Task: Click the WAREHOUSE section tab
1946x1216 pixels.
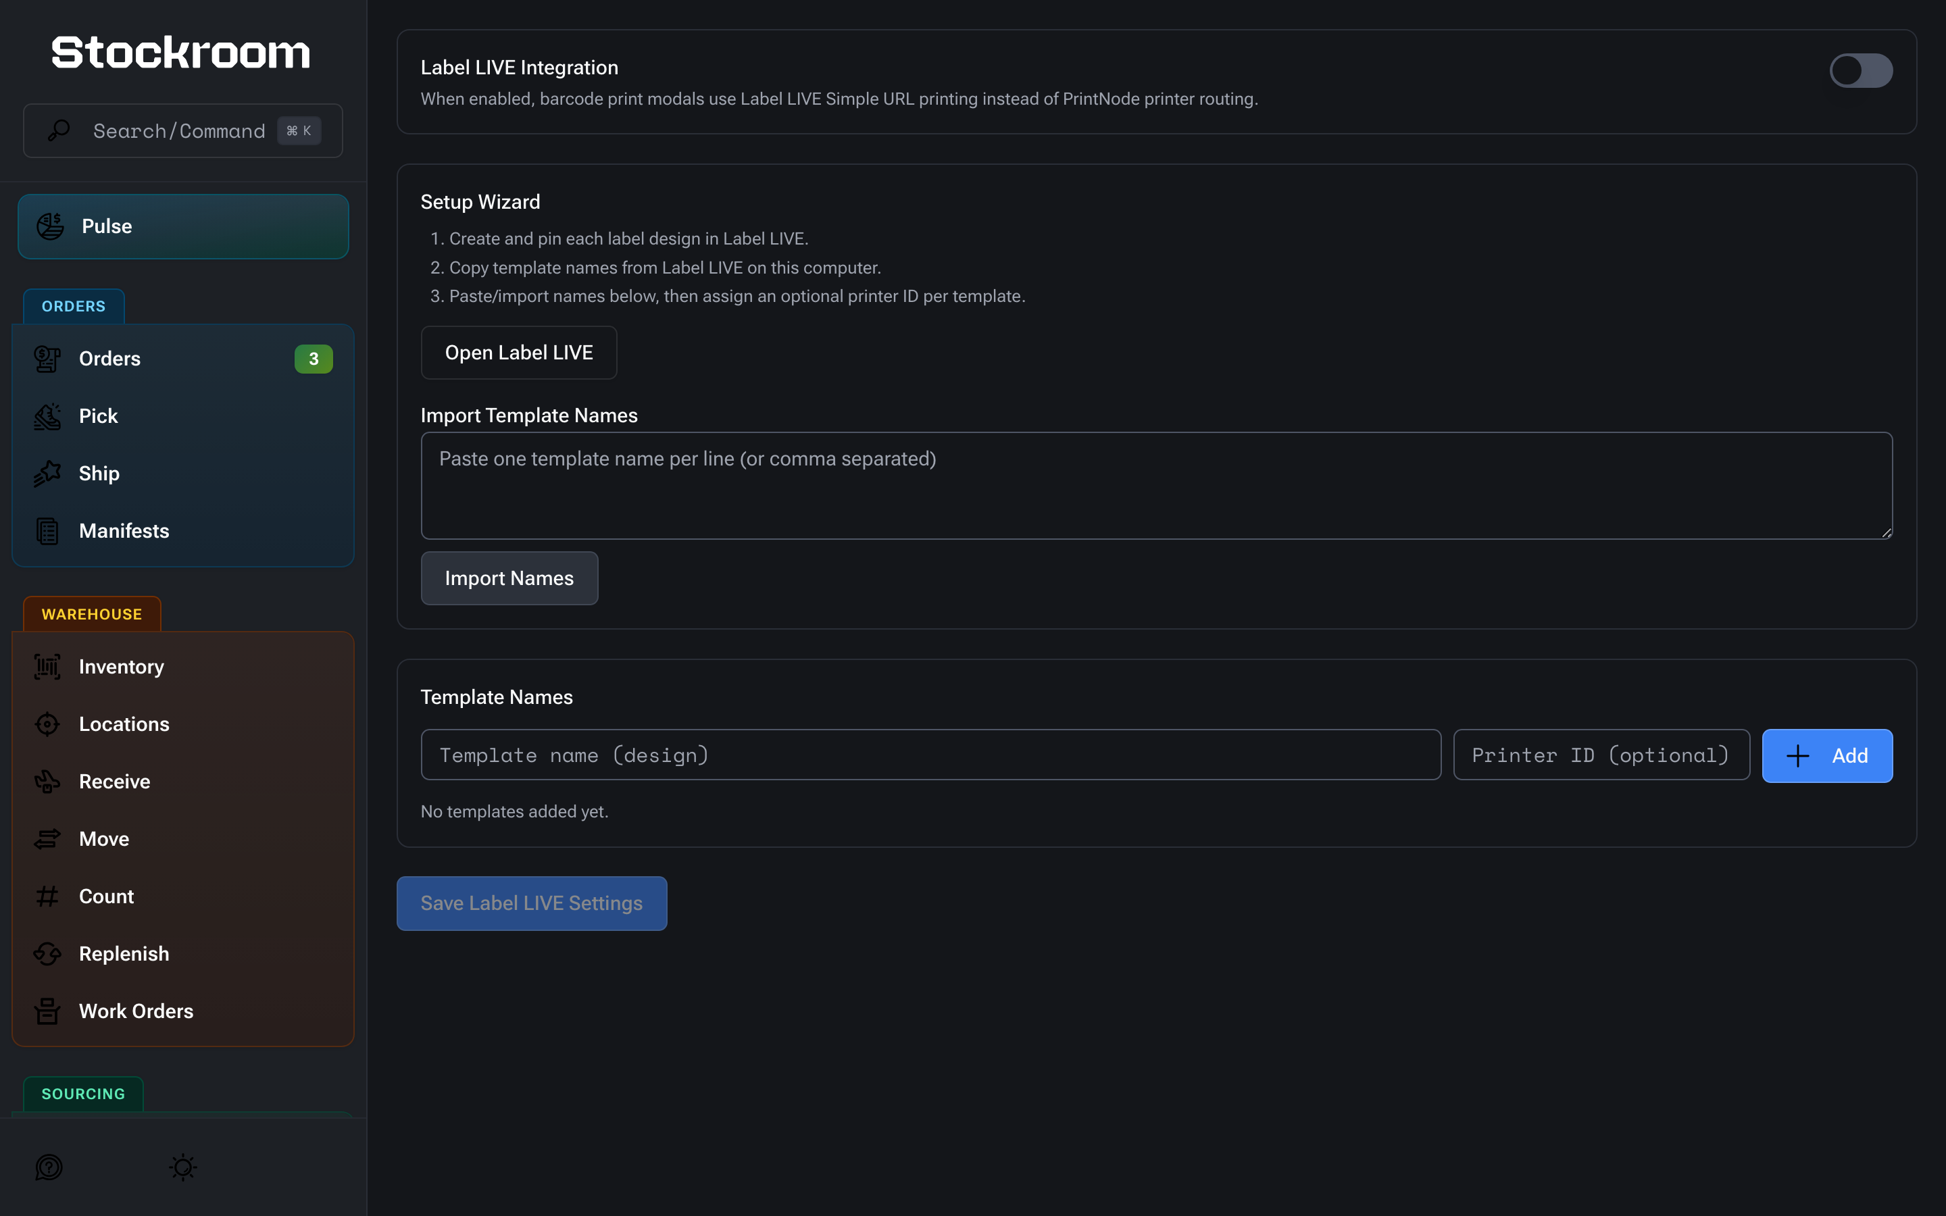Action: [x=92, y=615]
